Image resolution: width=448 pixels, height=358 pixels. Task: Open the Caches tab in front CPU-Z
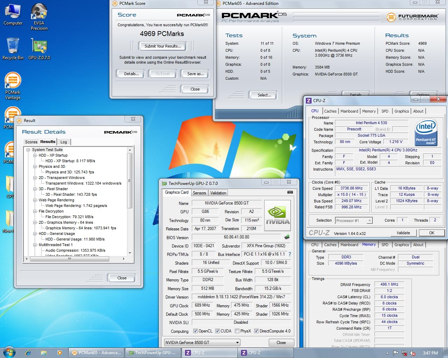tap(330, 111)
